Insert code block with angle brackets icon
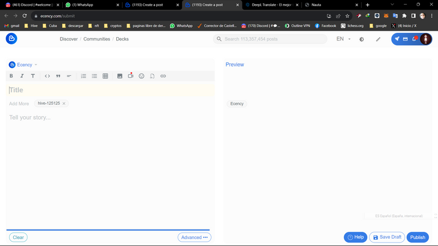Screen dimensions: 438x246 [x=47, y=76]
